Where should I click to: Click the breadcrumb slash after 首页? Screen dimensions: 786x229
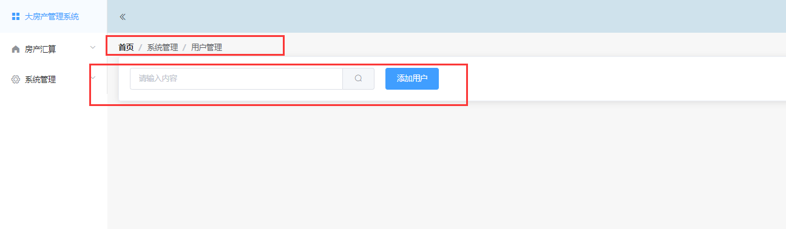140,47
